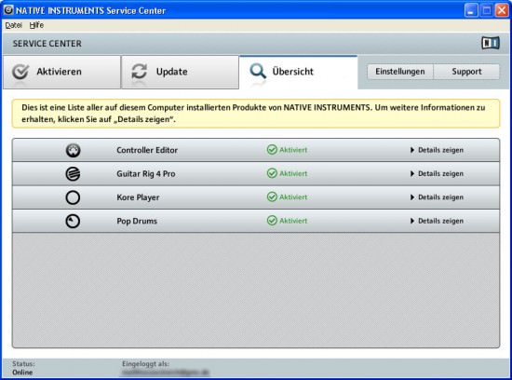Click the Pop Drums product icon
This screenshot has width=512, height=380.
point(73,222)
